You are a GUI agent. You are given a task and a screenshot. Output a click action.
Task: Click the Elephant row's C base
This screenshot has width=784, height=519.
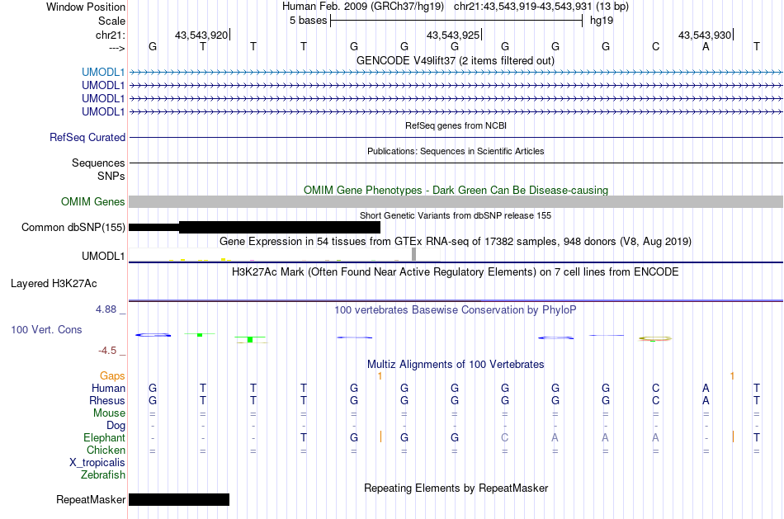point(504,437)
